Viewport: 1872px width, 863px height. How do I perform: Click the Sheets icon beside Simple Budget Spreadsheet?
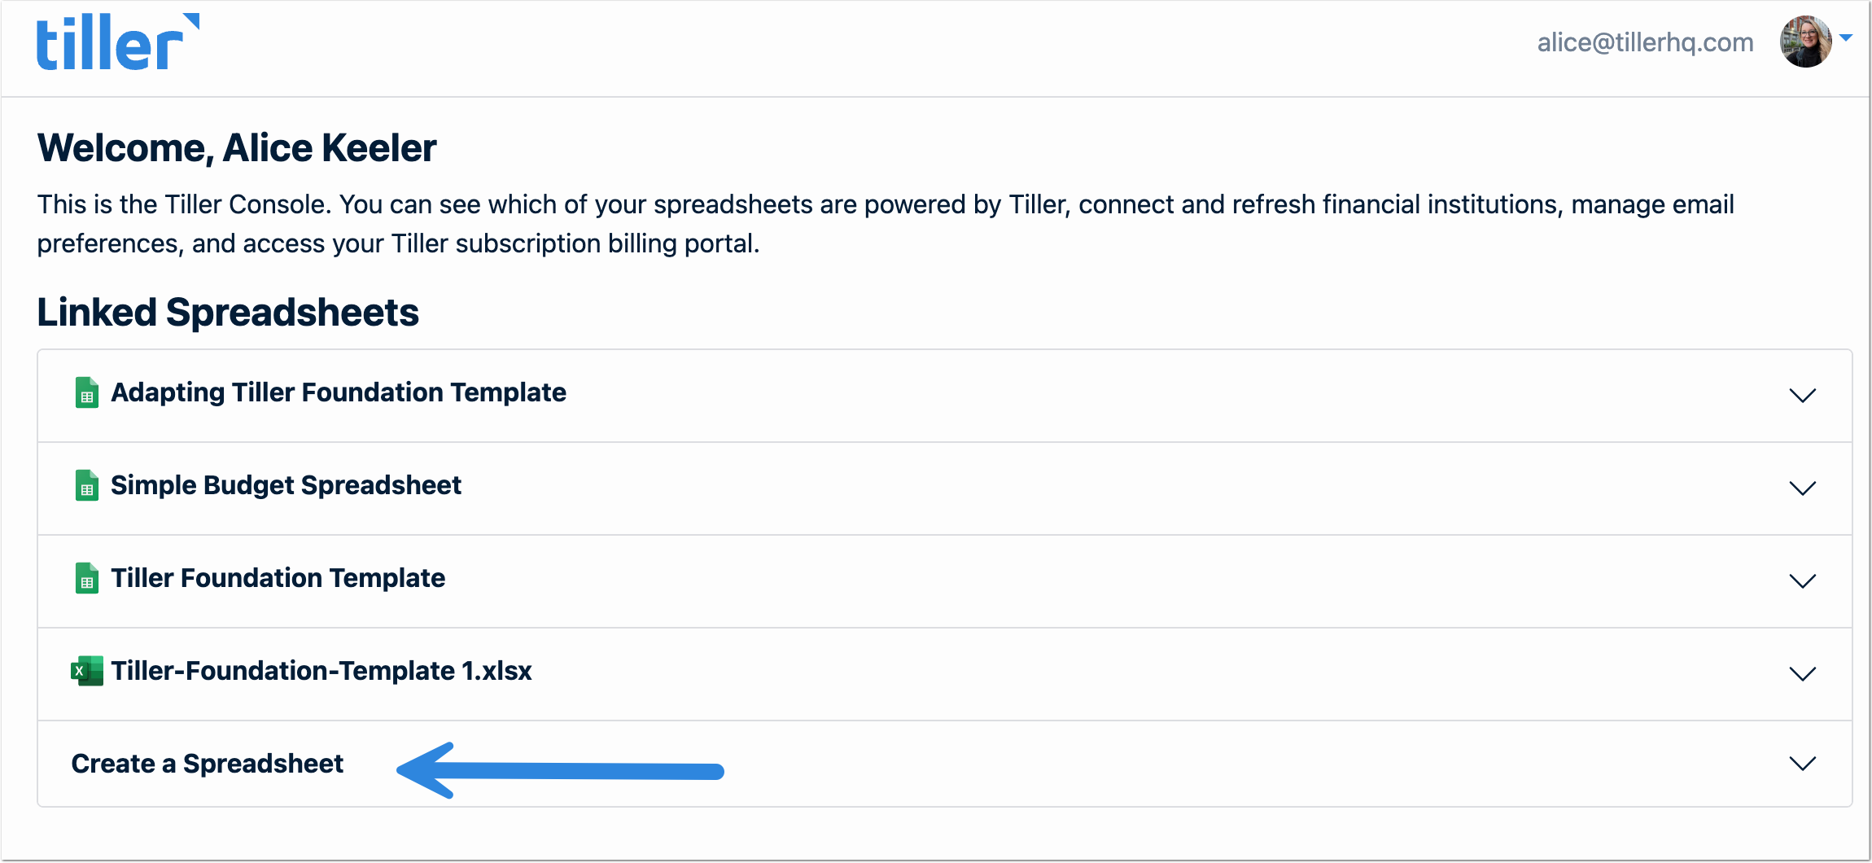(x=87, y=486)
